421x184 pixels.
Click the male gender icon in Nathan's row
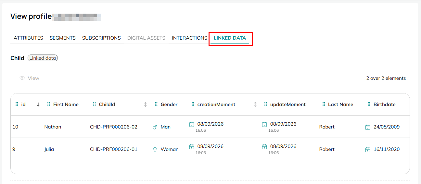click(155, 127)
